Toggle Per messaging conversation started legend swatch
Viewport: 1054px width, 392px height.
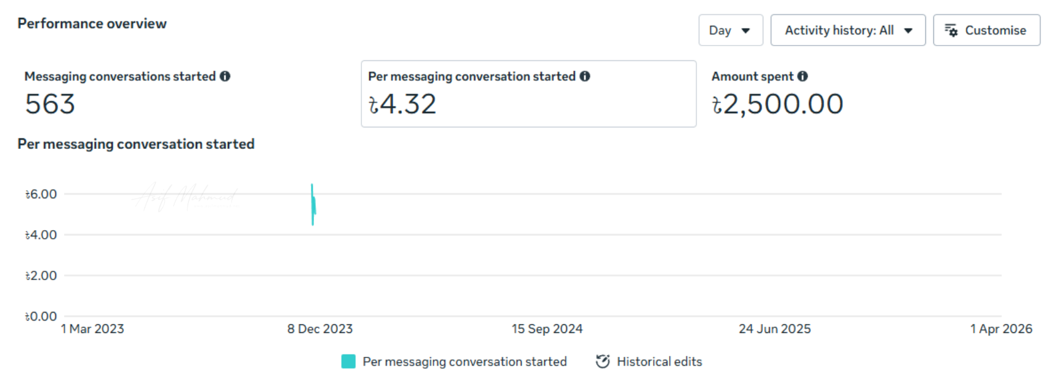[x=348, y=362]
